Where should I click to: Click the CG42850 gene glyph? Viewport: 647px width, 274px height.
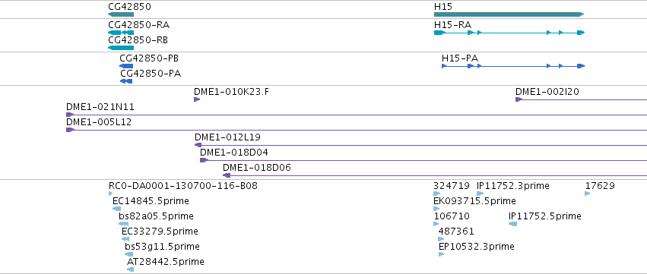[121, 14]
